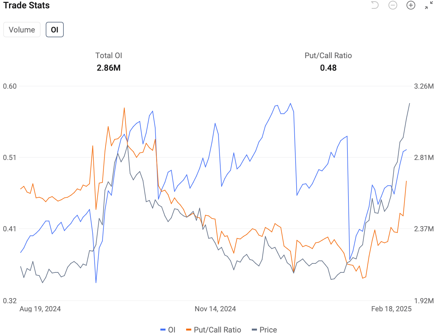Screen dimensions: 436x336
Task: Click the Feb 18, 2025 date label
Action: click(x=391, y=309)
